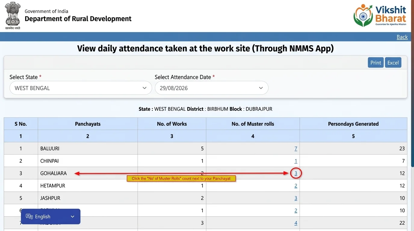Click the Government of India emblem logo
The height and width of the screenshot is (231, 414).
point(13,16)
